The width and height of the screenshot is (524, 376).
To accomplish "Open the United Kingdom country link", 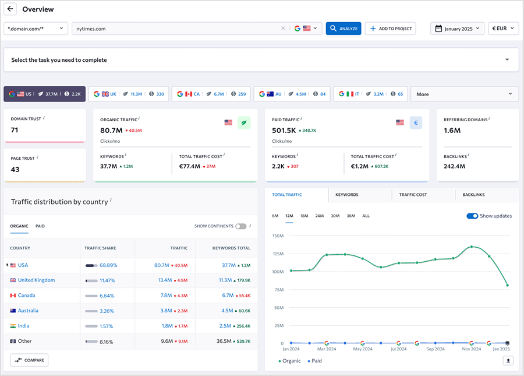I will click(x=37, y=280).
